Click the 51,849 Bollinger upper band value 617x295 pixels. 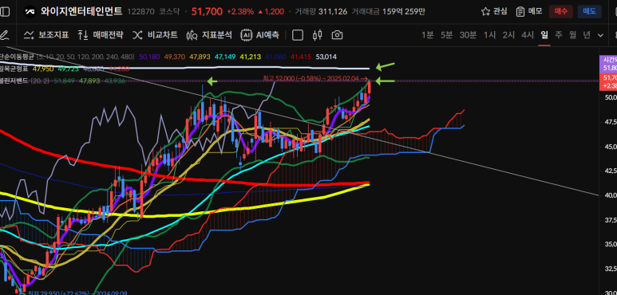(x=64, y=81)
